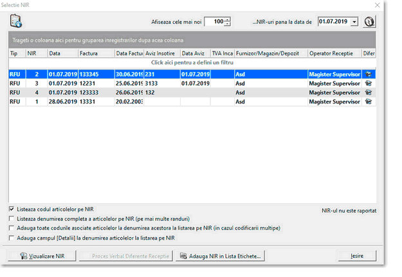Increase the 'Afiseaza cele mai noi' count
The height and width of the screenshot is (277, 402).
tap(227, 19)
